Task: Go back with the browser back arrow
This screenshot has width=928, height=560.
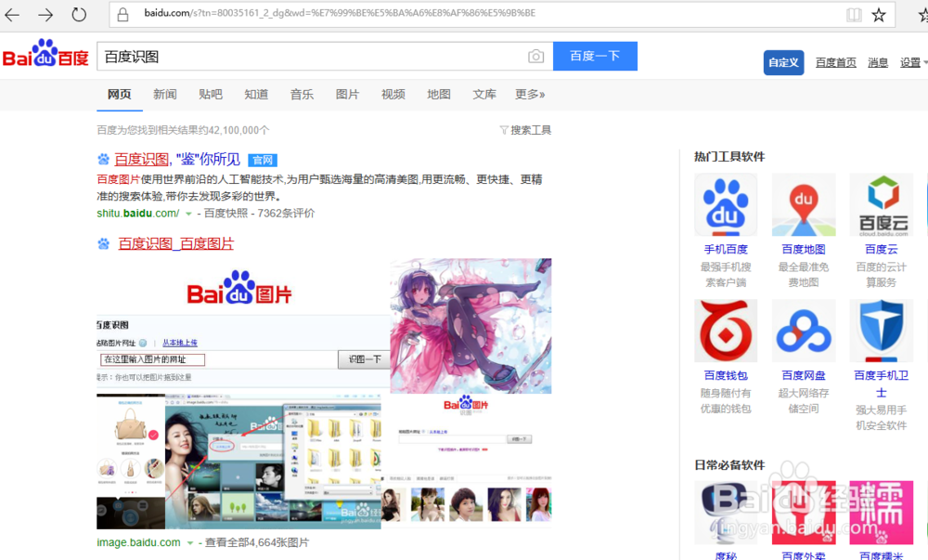Action: 12,15
